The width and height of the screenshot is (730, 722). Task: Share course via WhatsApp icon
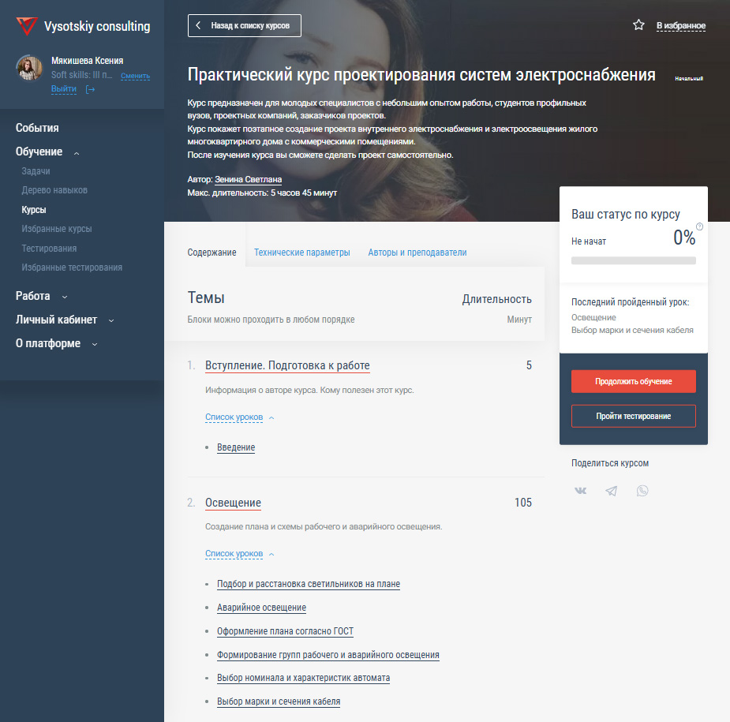[642, 491]
